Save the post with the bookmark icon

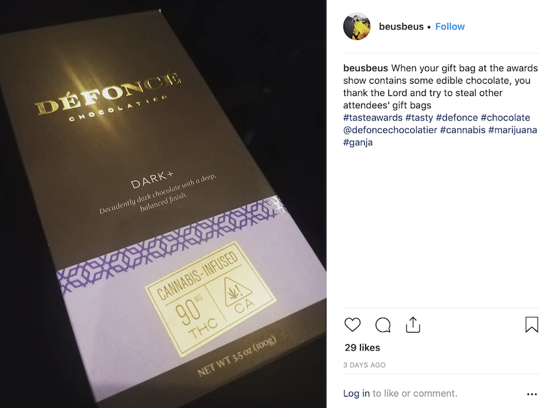[532, 324]
